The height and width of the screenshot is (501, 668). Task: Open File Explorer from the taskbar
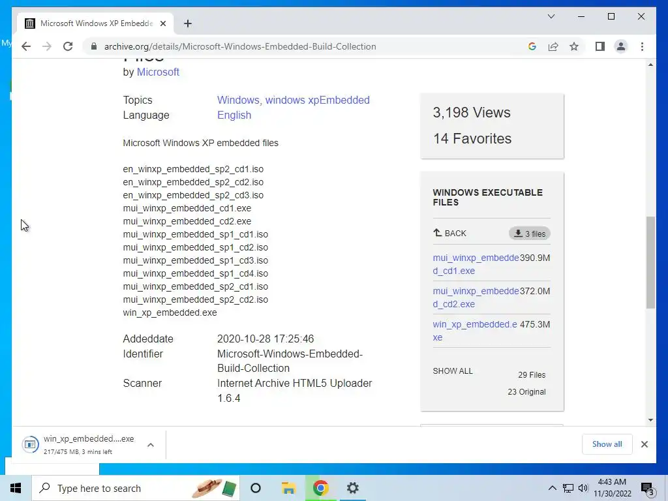288,488
